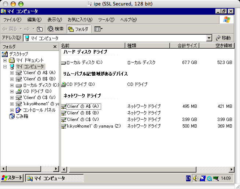Select CD ドライブ (D:) in file list
The image size is (240, 189).
[x=81, y=84]
